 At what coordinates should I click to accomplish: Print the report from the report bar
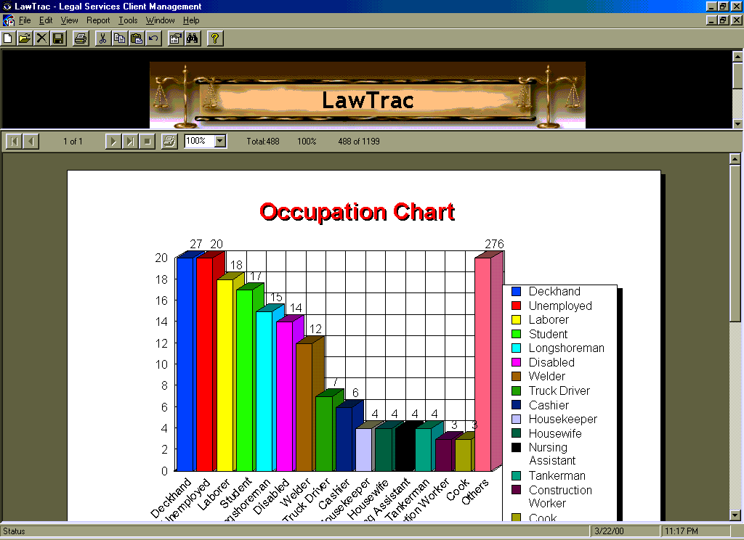(x=169, y=142)
